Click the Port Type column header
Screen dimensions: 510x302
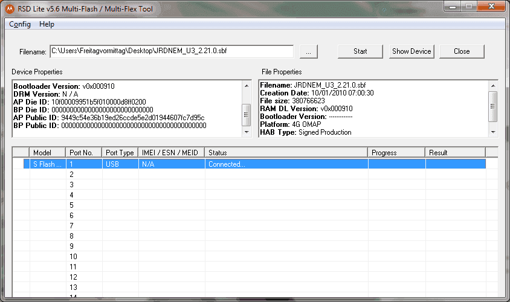(120, 152)
